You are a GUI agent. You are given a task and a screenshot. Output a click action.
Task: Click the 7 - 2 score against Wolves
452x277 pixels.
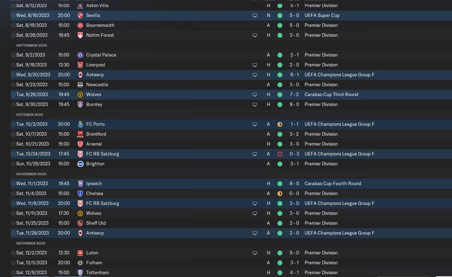click(x=295, y=95)
